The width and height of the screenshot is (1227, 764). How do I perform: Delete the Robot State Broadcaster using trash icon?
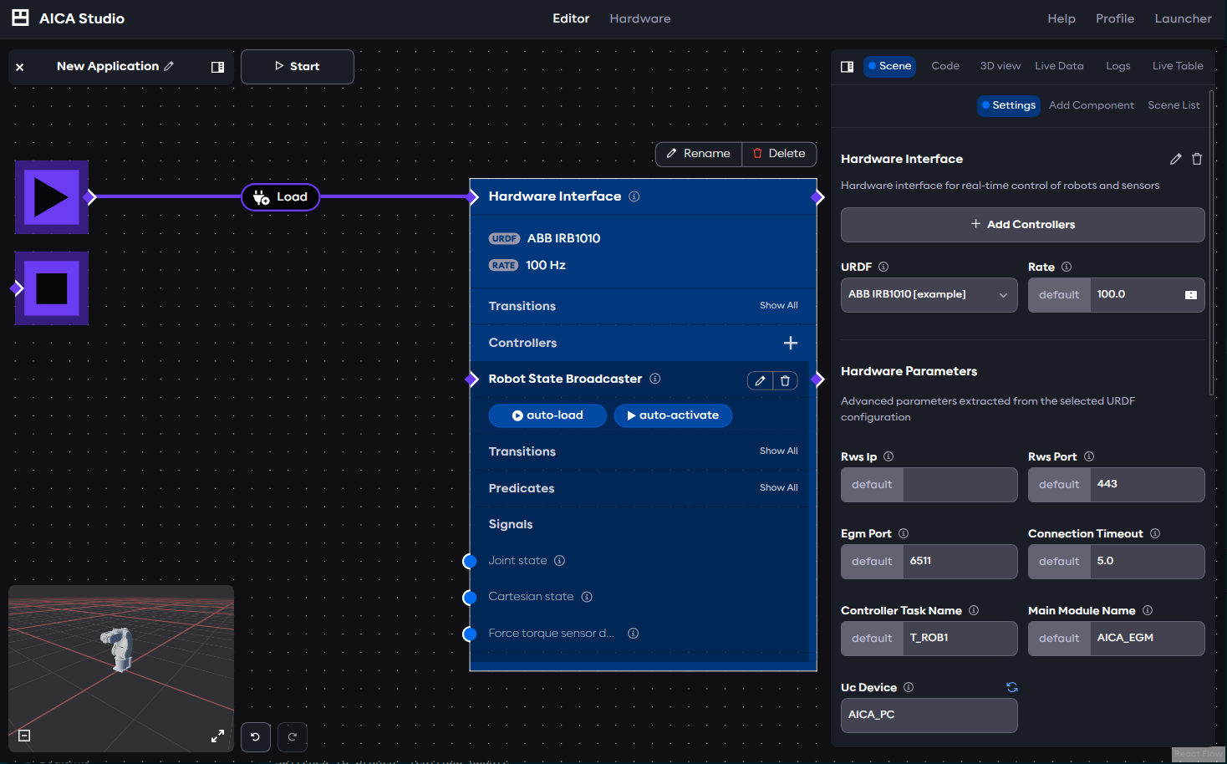click(x=785, y=380)
